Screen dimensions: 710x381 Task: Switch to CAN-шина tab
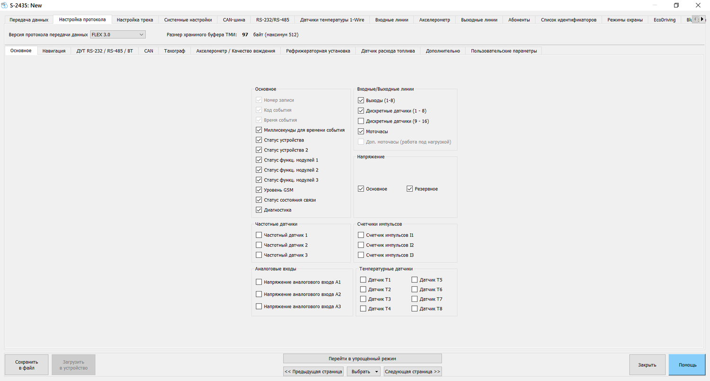234,20
